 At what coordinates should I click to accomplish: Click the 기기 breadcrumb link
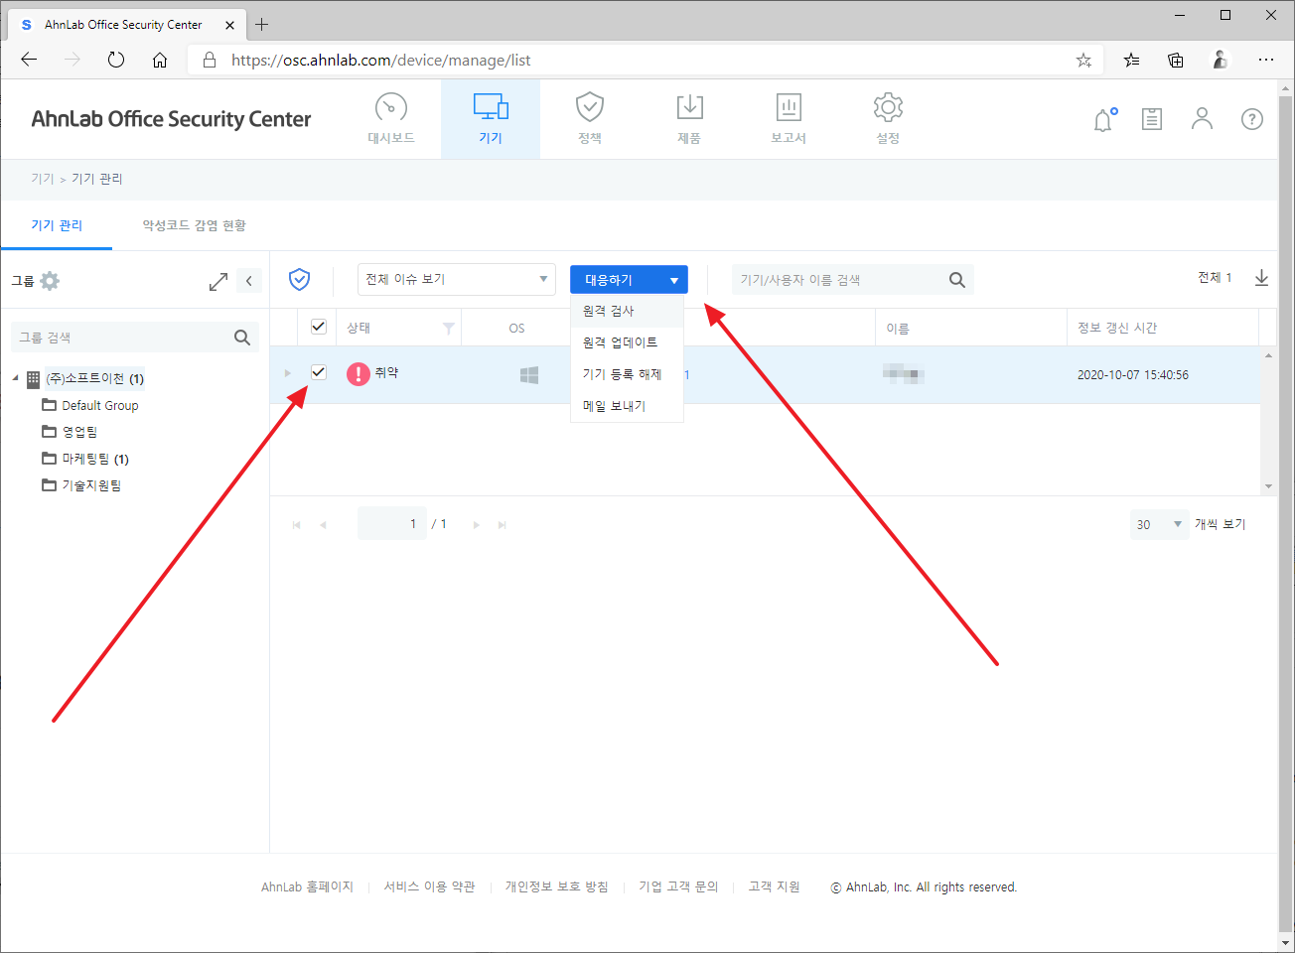42,179
